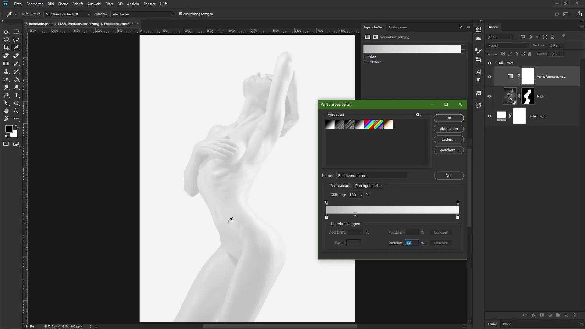Select the Quick Selection tool
Screen dimensions: 585x329
click(x=16, y=40)
